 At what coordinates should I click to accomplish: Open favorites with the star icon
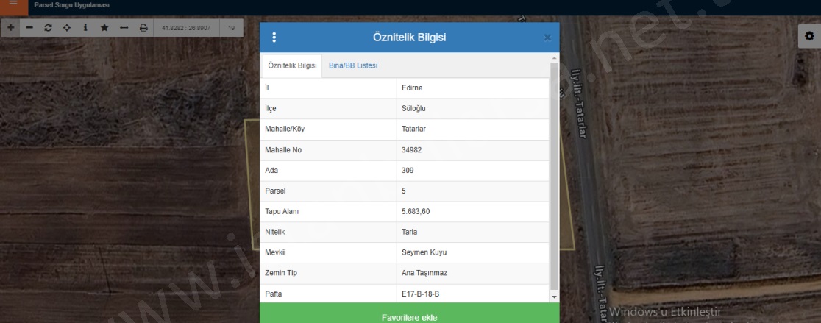pos(104,28)
